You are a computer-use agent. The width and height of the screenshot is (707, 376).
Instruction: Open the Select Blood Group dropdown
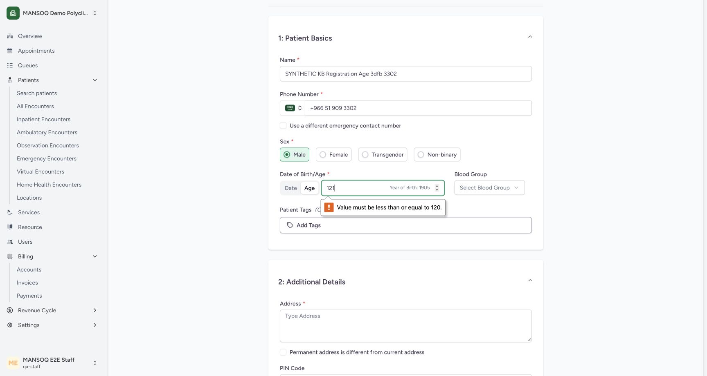pos(489,188)
